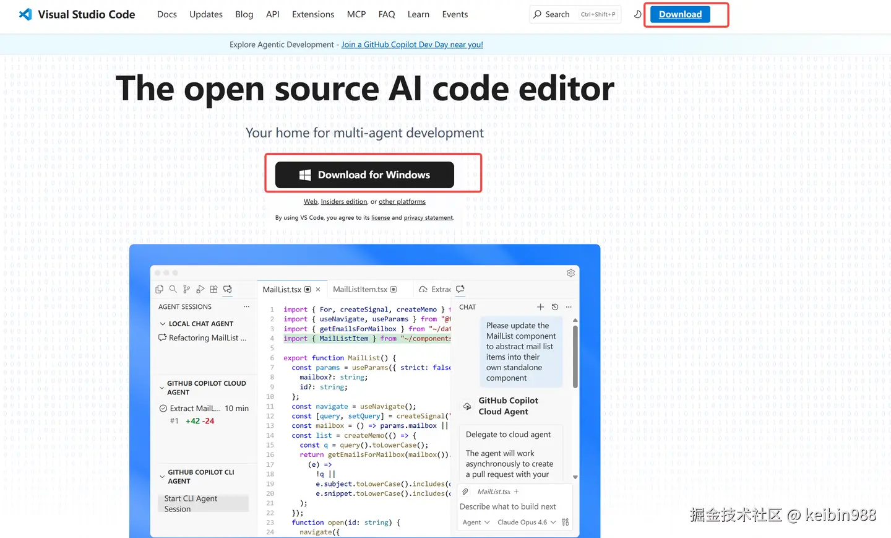Click Download for Windows button
The height and width of the screenshot is (538, 891).
(x=364, y=175)
